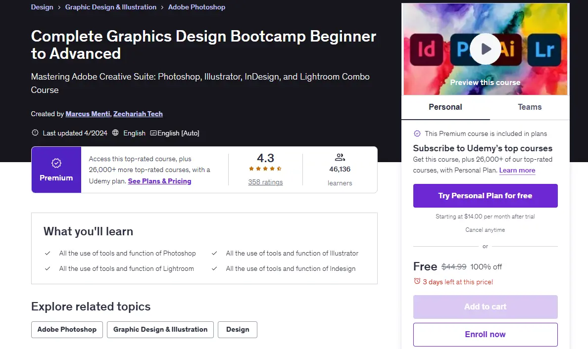Click the Premium badge checkmark icon

tap(56, 163)
